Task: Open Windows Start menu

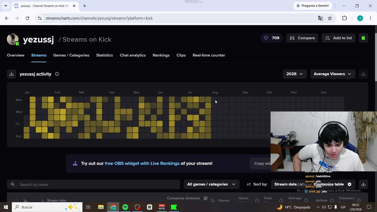Action: click(6, 207)
